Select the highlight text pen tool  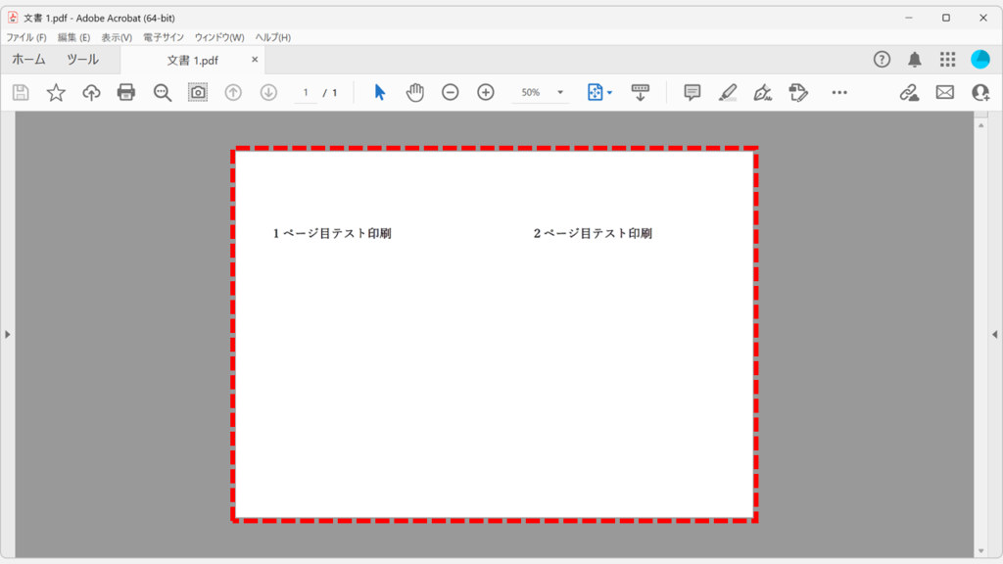coord(728,93)
